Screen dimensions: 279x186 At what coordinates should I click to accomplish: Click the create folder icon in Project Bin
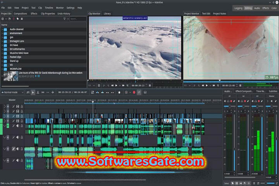pos(9,19)
